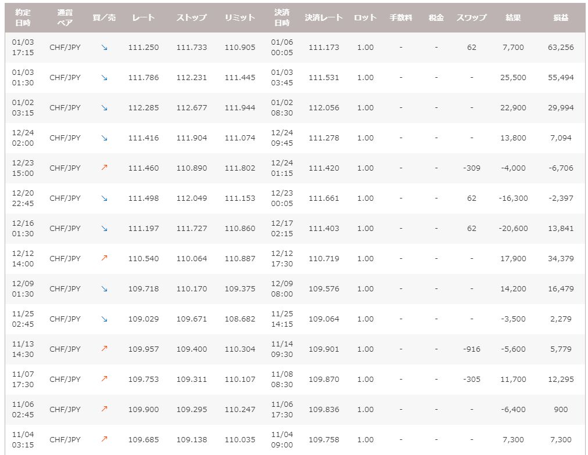Click the sell arrow for the 12/16 01:30 trade
This screenshot has width=588, height=455.
(x=105, y=229)
